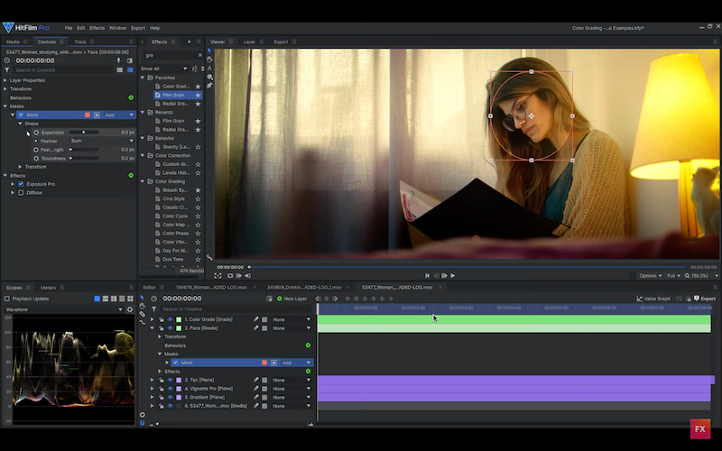Collapse the Color Grading folder in Effects

tap(143, 181)
